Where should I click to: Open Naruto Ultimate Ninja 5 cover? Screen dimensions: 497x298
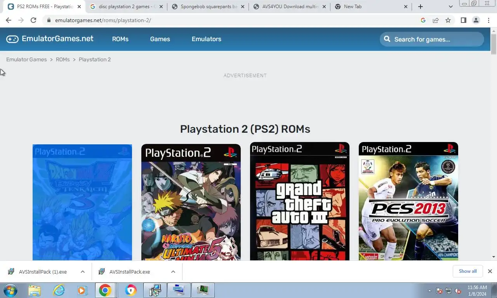pyautogui.click(x=191, y=202)
